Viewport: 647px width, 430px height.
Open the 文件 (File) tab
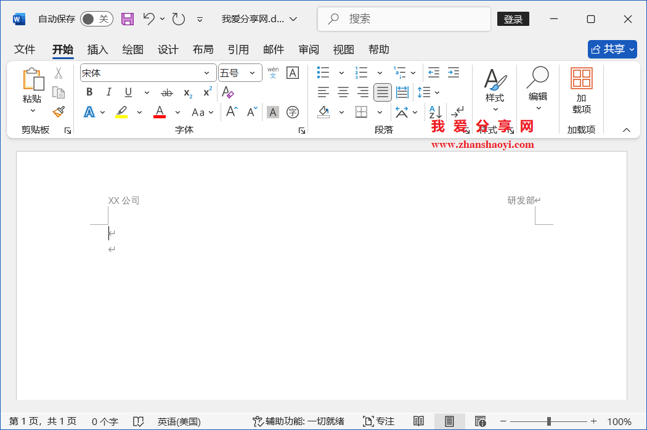pyautogui.click(x=25, y=49)
